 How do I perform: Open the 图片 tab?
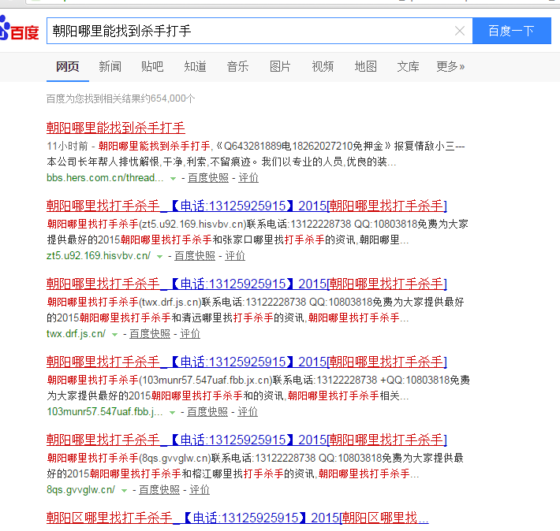click(280, 66)
